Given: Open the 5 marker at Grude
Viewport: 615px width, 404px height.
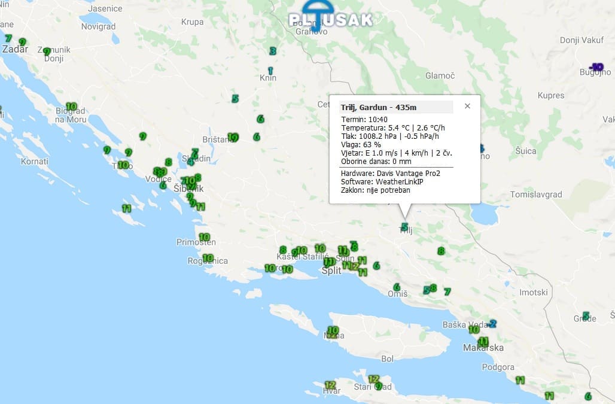Looking at the screenshot, I should point(586,315).
